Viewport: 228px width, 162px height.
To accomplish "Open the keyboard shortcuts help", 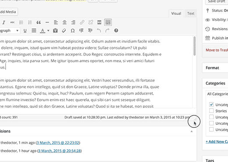I will pos(116,31).
